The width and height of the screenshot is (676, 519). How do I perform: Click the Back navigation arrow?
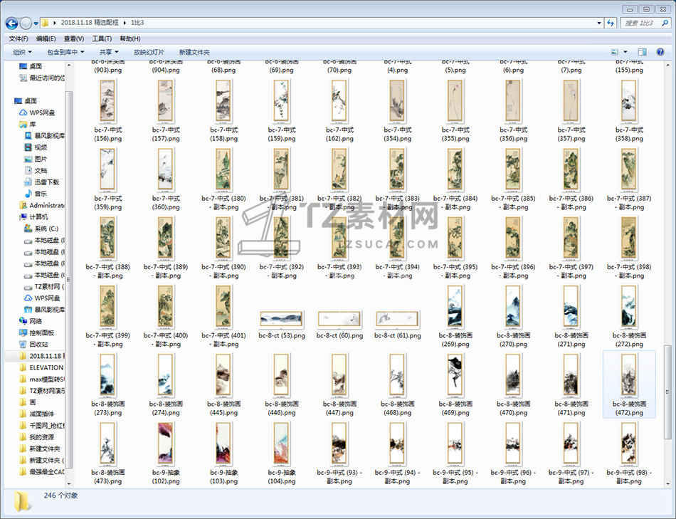tap(12, 23)
